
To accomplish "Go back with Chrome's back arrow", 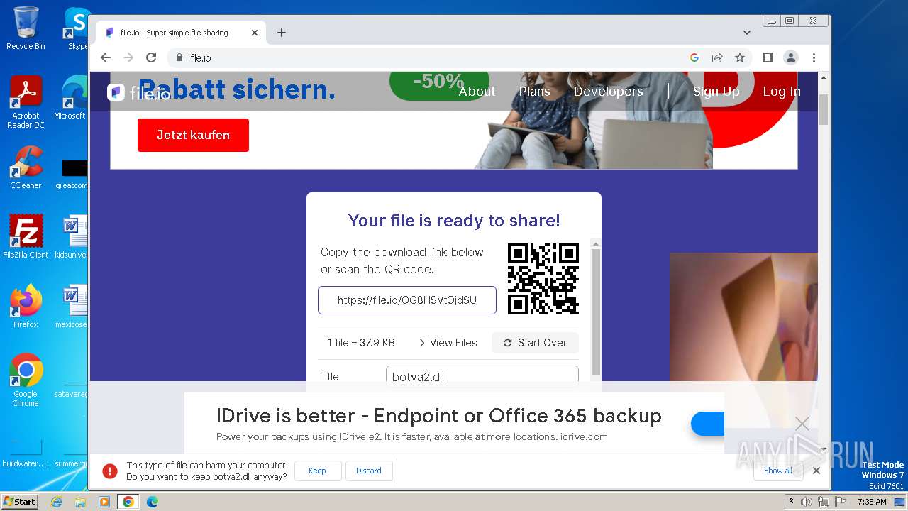I will pos(106,57).
